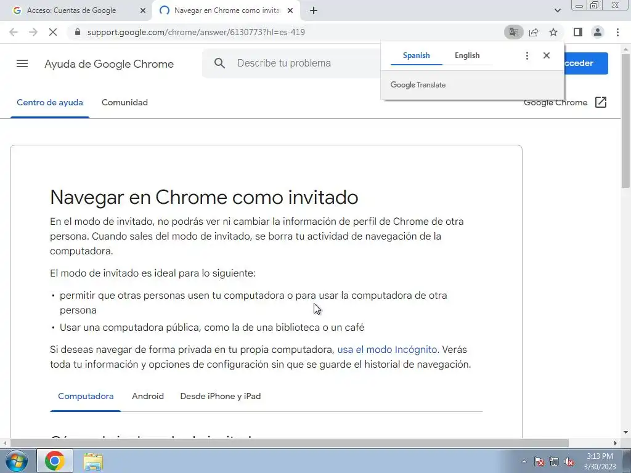
Task: Select the Desde iPhone y iPad tab
Action: coord(221,396)
